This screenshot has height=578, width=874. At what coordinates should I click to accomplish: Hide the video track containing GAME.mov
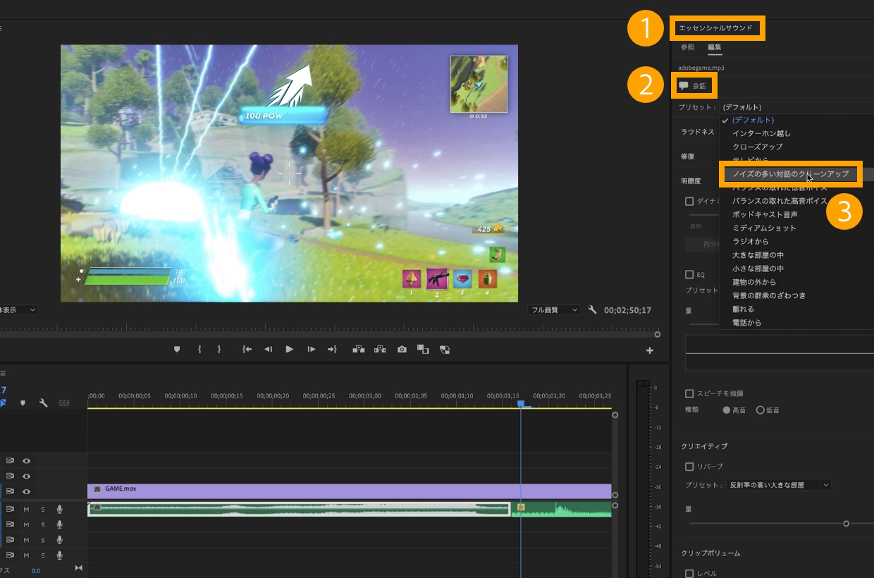click(26, 491)
